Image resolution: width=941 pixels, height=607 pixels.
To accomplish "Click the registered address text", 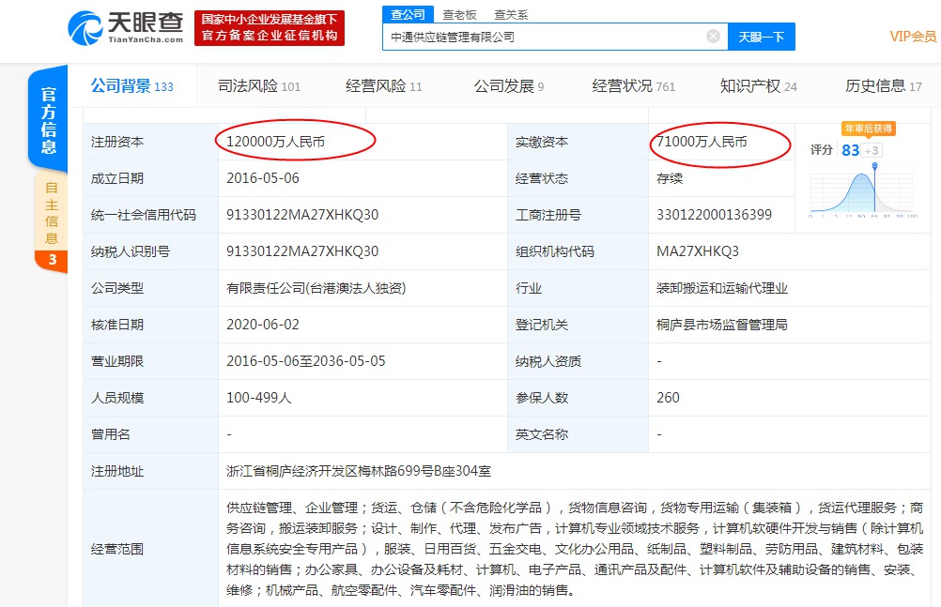I will (359, 471).
